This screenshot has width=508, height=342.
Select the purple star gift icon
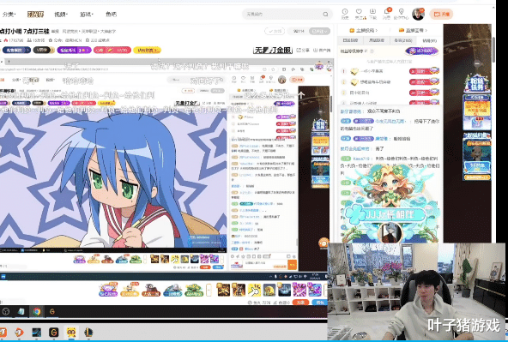(x=299, y=290)
